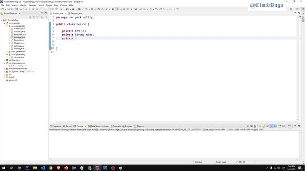Close the Project Explorer view tab

point(19,14)
